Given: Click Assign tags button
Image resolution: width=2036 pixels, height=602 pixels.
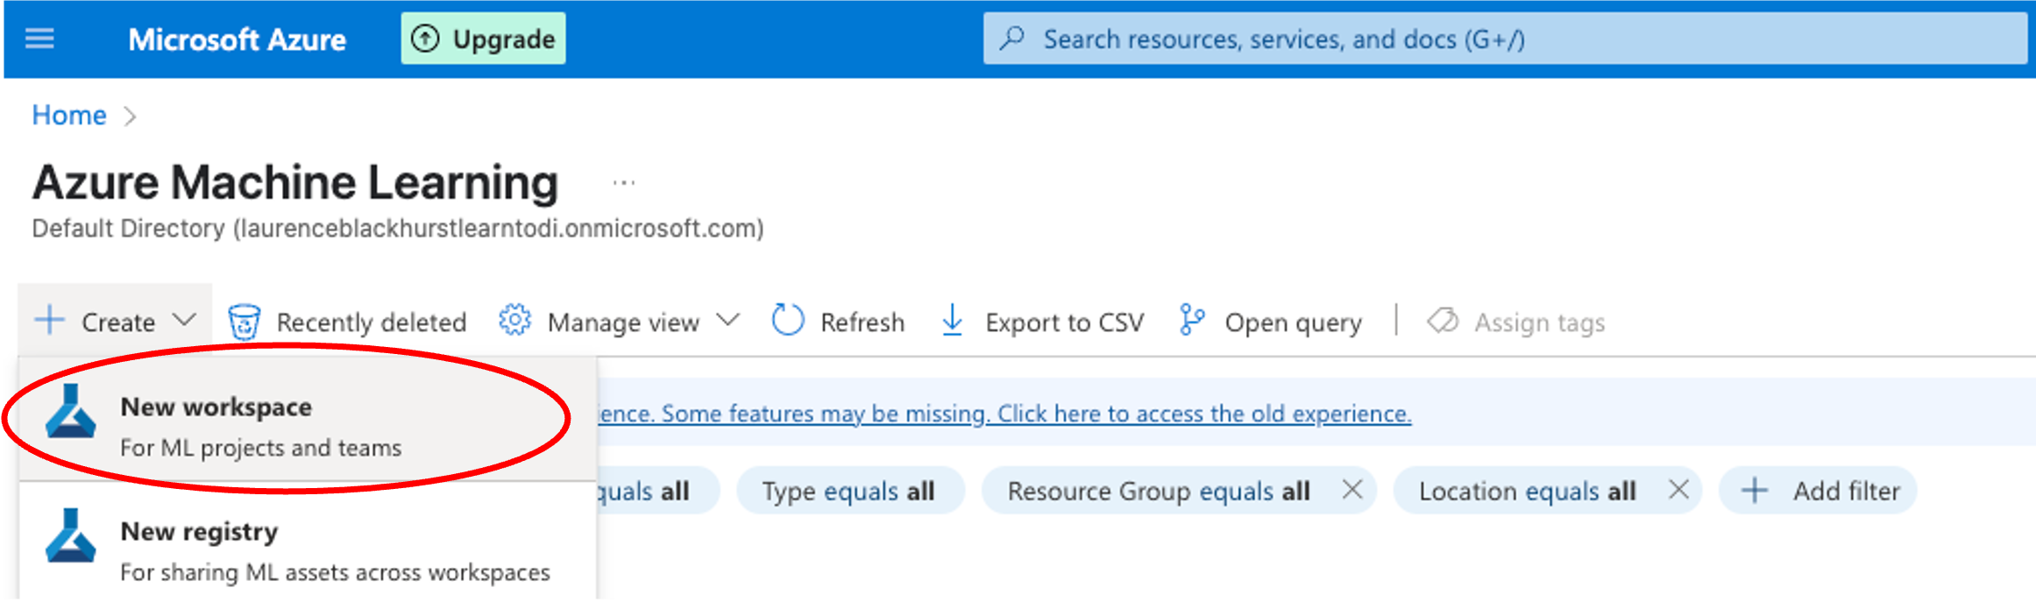Looking at the screenshot, I should (x=1516, y=322).
